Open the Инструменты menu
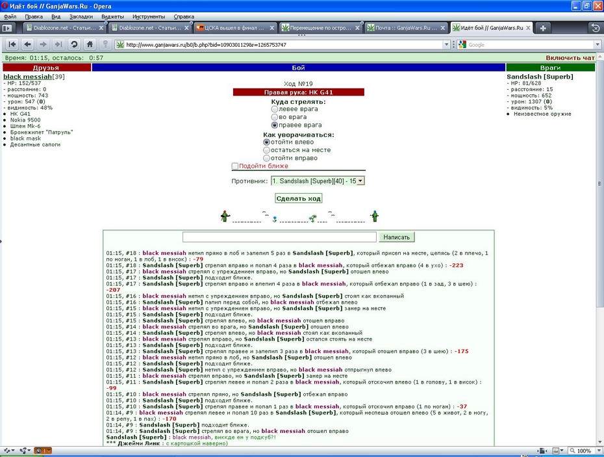Screen dimensions: 604x457 click(x=149, y=17)
